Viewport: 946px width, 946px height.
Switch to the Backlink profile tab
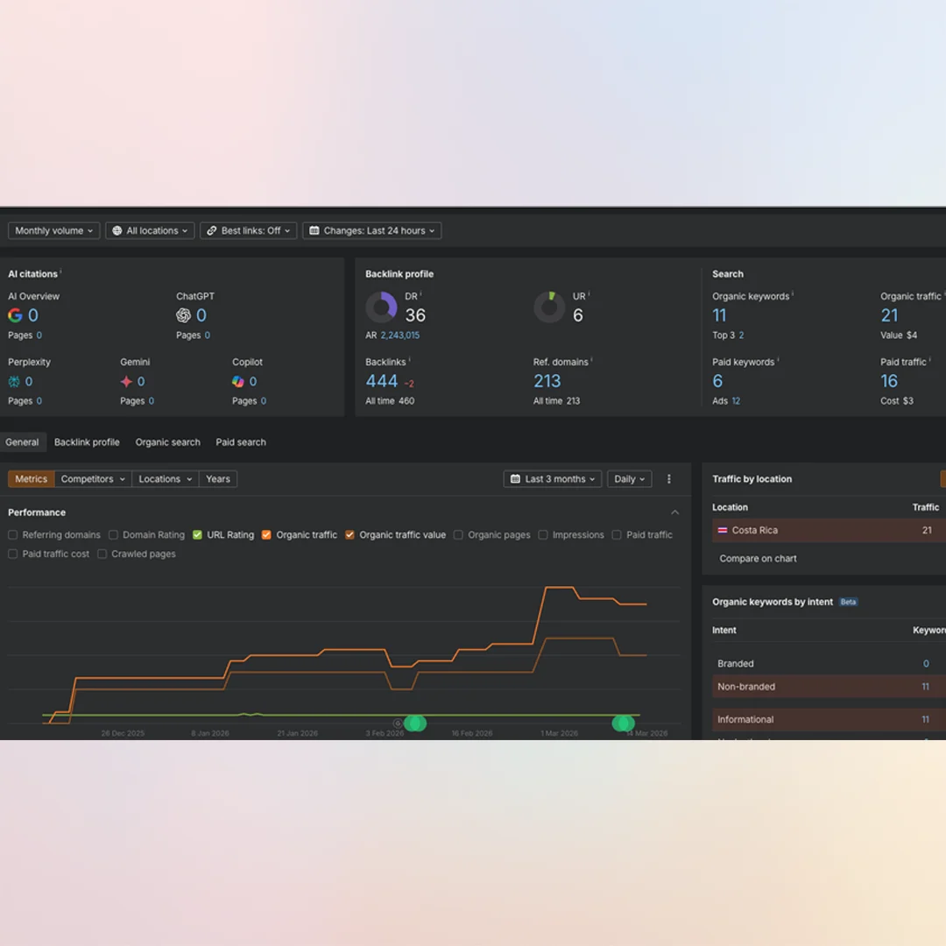(x=87, y=442)
